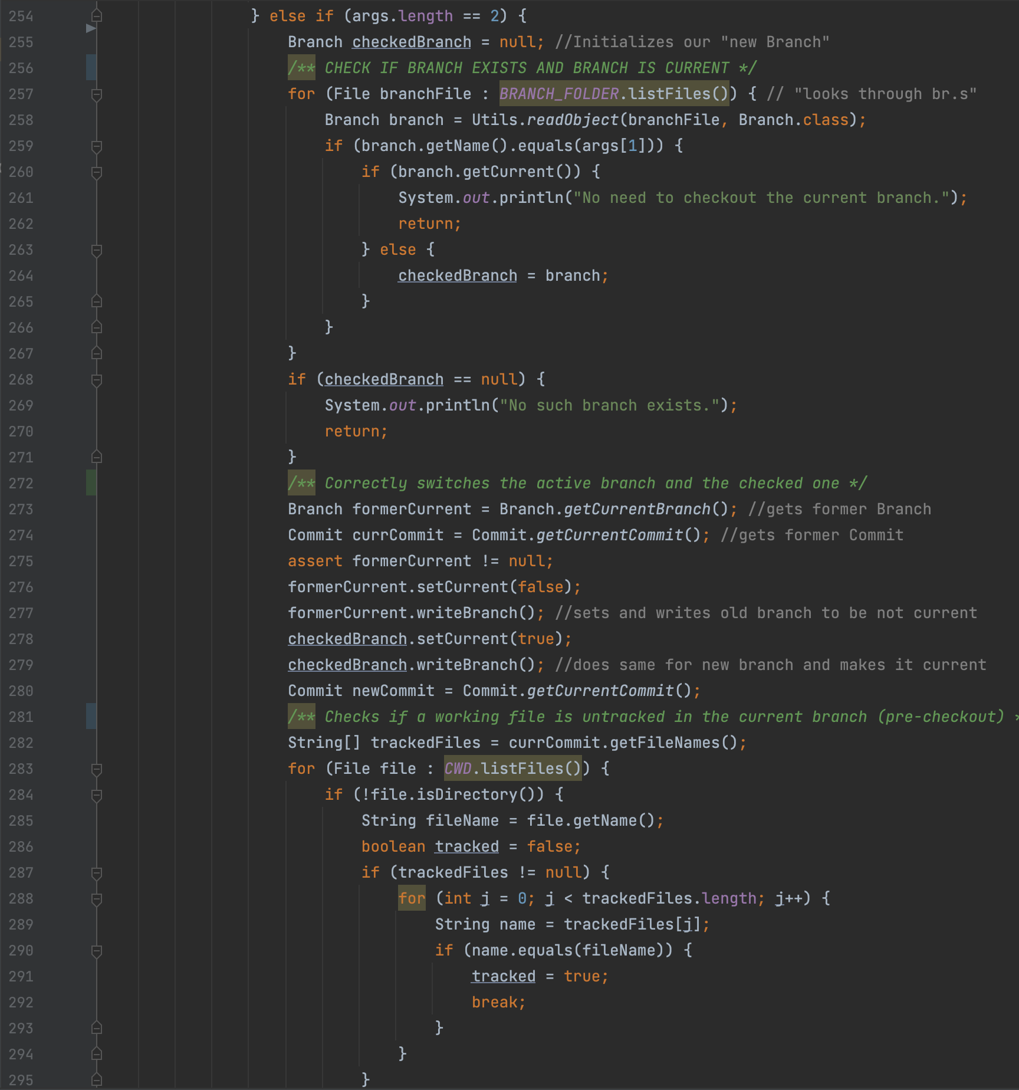Click fold marker at line 287 trackedFiles check
The width and height of the screenshot is (1019, 1090).
pyautogui.click(x=97, y=873)
